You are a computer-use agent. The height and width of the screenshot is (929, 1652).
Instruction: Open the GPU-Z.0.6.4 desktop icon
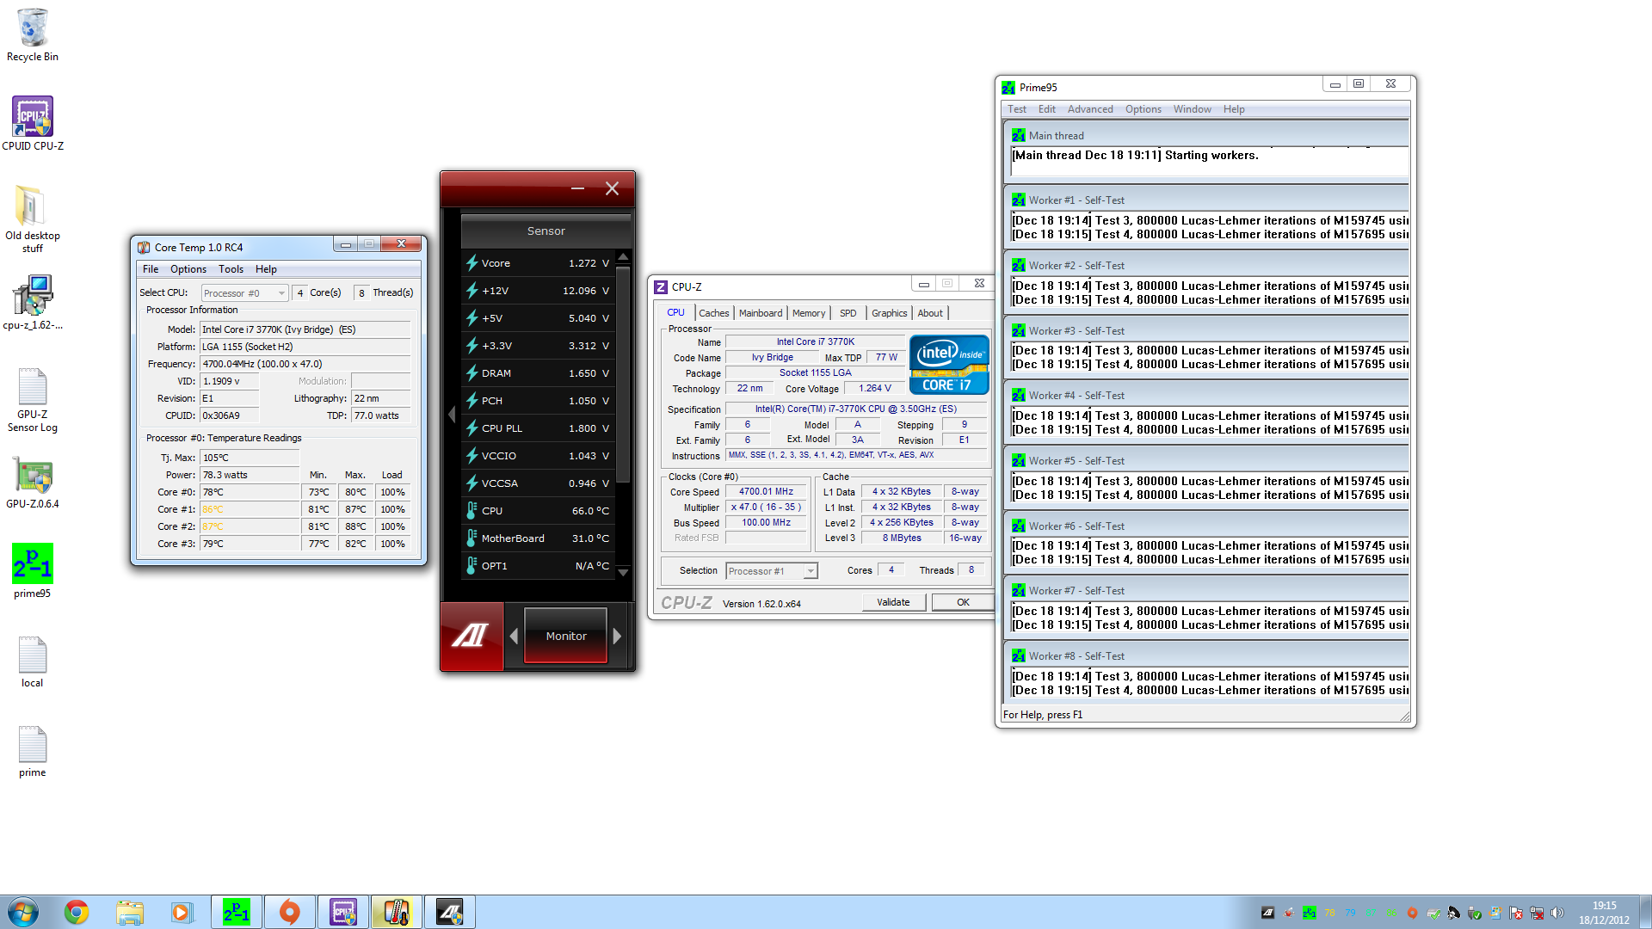coord(33,476)
